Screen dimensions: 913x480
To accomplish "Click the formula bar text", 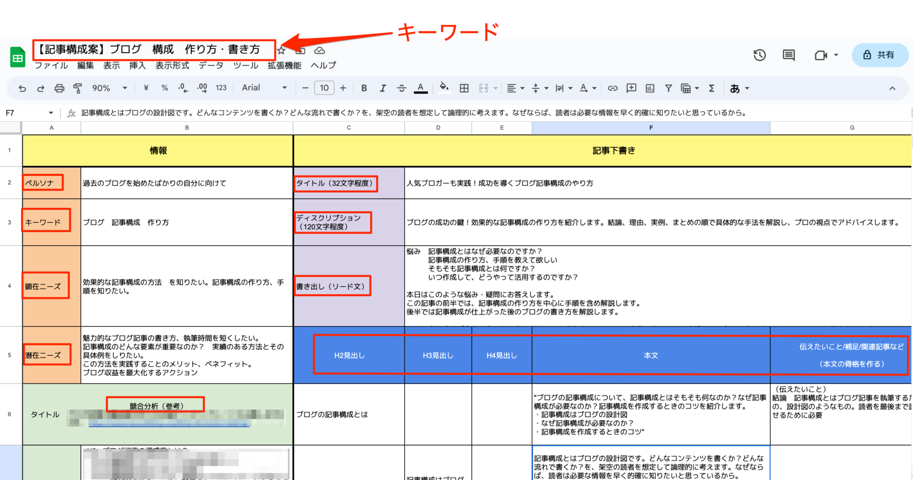I will pos(414,113).
